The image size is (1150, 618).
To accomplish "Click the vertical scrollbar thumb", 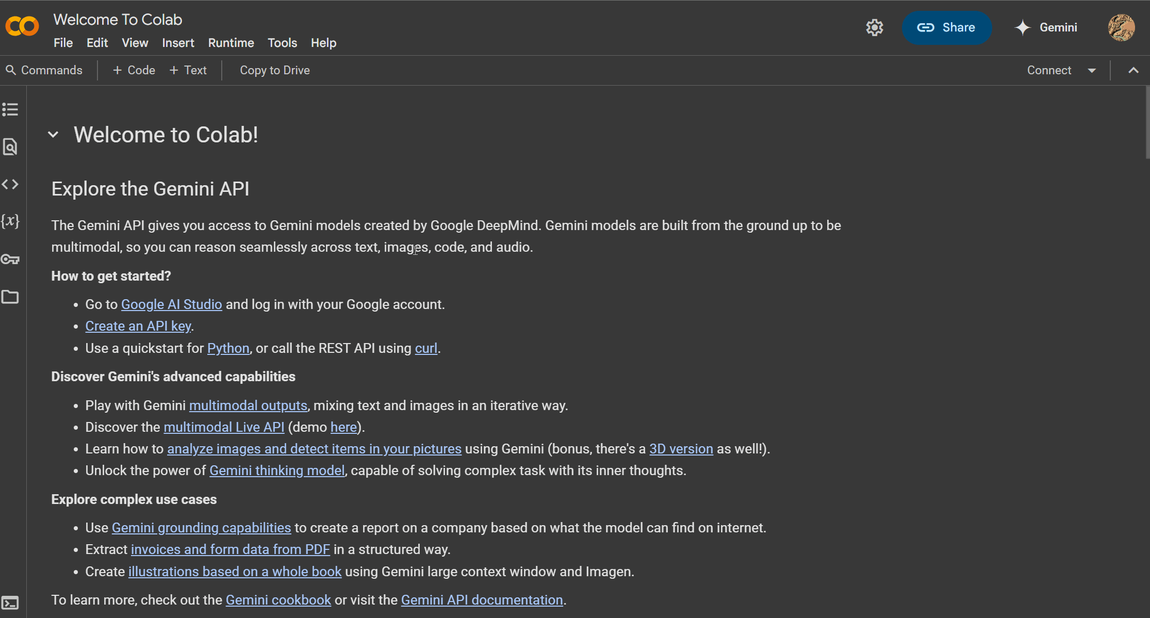I will (x=1147, y=123).
